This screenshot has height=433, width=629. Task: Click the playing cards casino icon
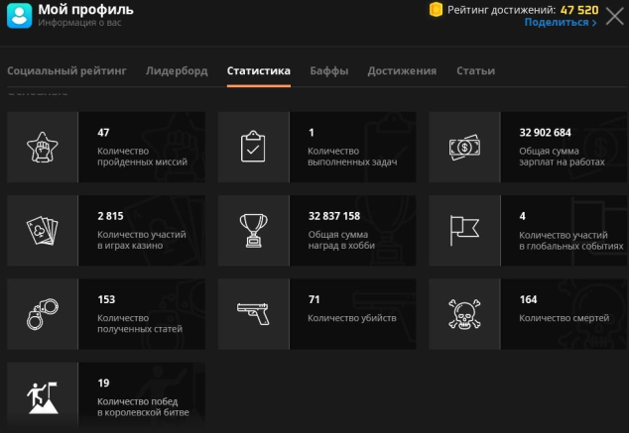click(x=43, y=230)
